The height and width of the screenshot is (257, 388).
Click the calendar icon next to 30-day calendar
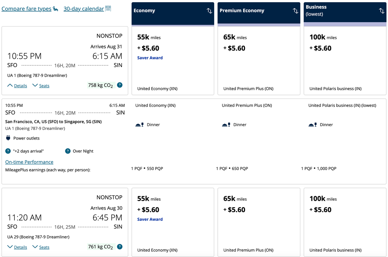pyautogui.click(x=107, y=8)
